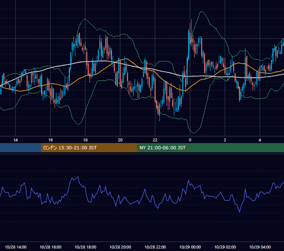The height and width of the screenshot is (251, 284).
Task: Click the 10/28 22:00 time label
Action: pyautogui.click(x=155, y=247)
